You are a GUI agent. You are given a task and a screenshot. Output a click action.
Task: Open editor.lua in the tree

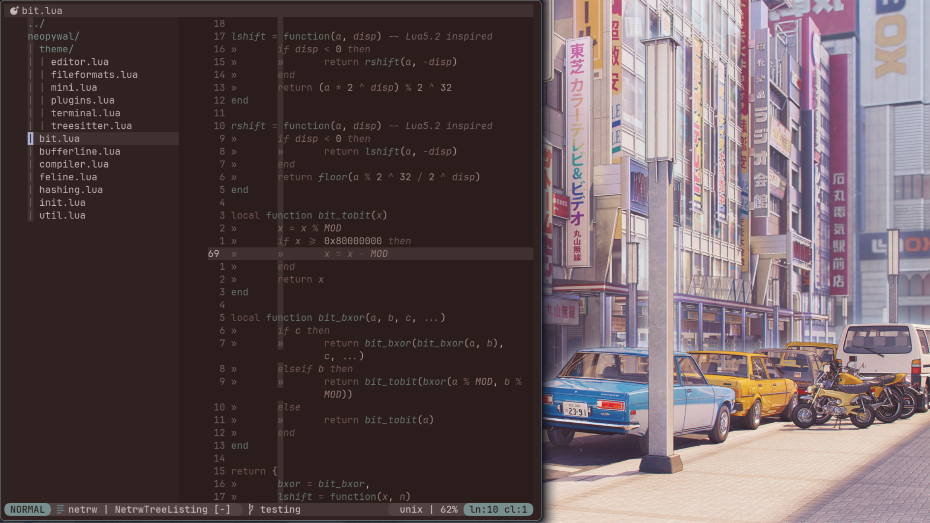[79, 62]
